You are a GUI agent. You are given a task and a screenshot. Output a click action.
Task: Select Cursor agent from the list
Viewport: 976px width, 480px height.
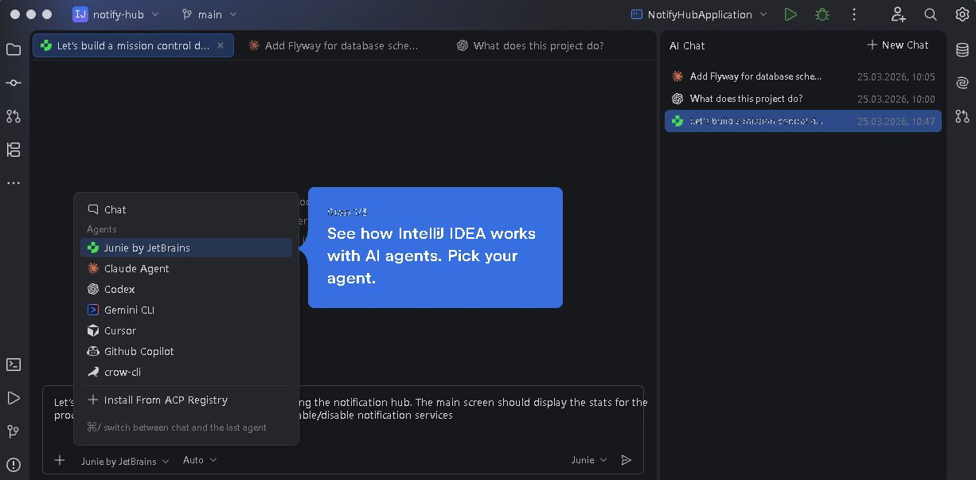point(186,330)
